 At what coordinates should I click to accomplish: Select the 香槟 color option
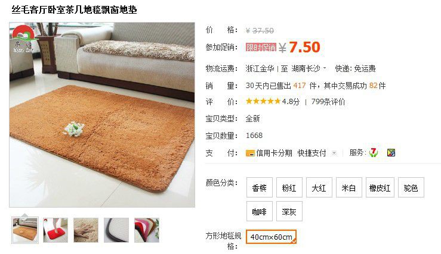260,187
